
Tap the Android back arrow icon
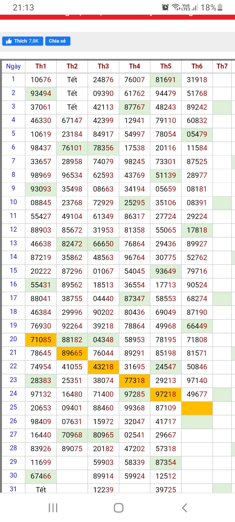tap(184, 508)
